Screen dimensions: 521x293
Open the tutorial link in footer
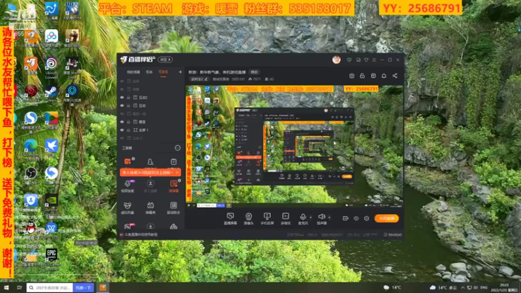point(141,234)
